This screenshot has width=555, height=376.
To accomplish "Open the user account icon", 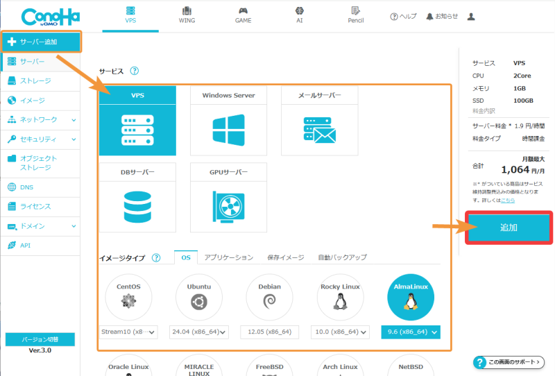I will click(471, 16).
